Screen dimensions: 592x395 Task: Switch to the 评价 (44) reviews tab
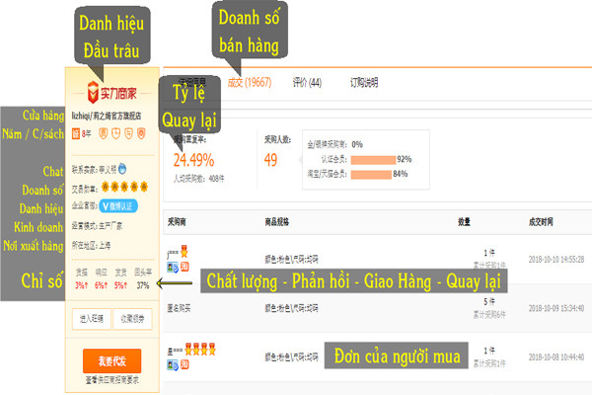coord(307,82)
